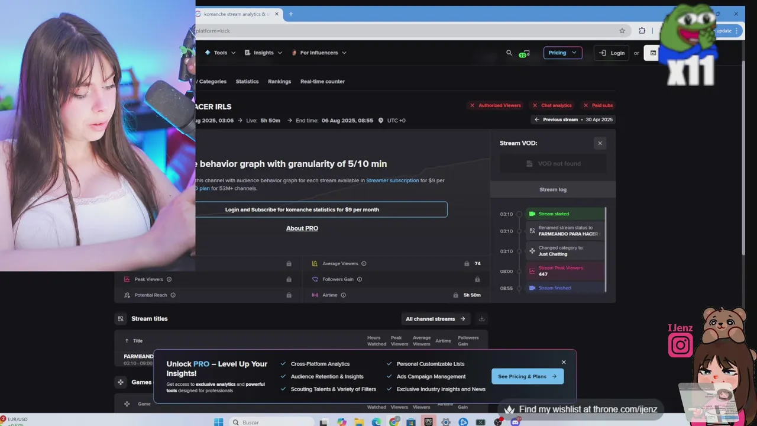This screenshot has height=426, width=757.
Task: Click the Stream Peak Viewers 447 entry
Action: click(565, 271)
